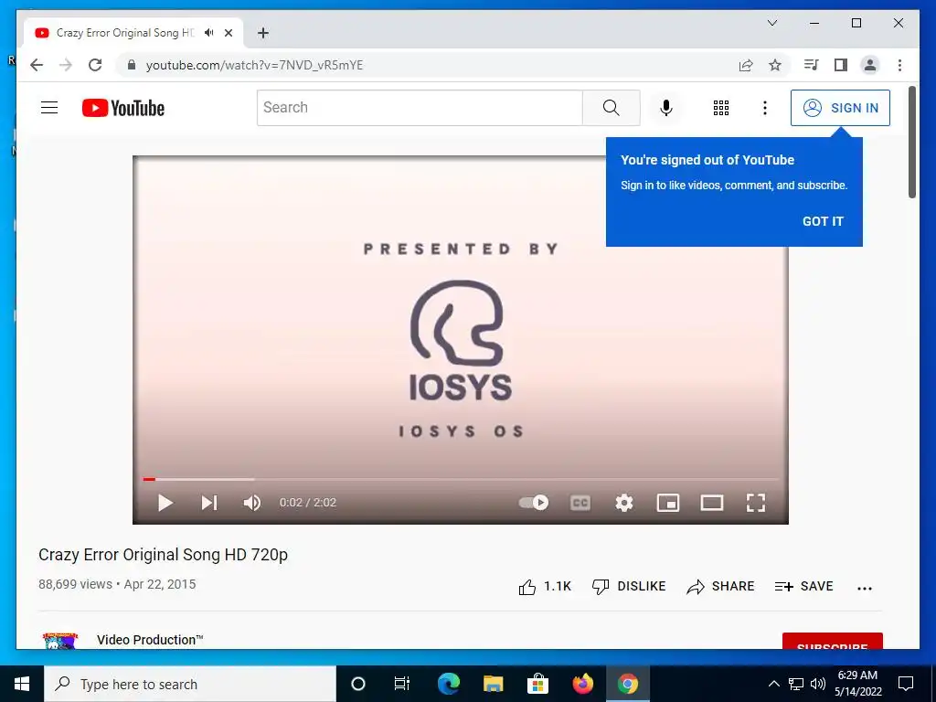Mute the tab via speaker icon
Viewport: 936px width, 702px height.
click(209, 33)
